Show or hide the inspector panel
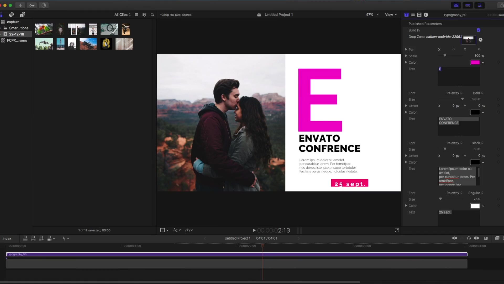 coord(480,5)
